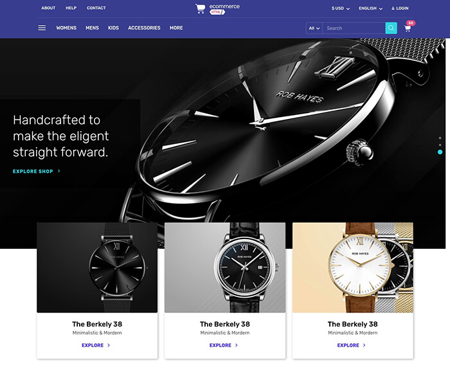
Task: Expand the $ USD currency dropdown
Action: 340,8
